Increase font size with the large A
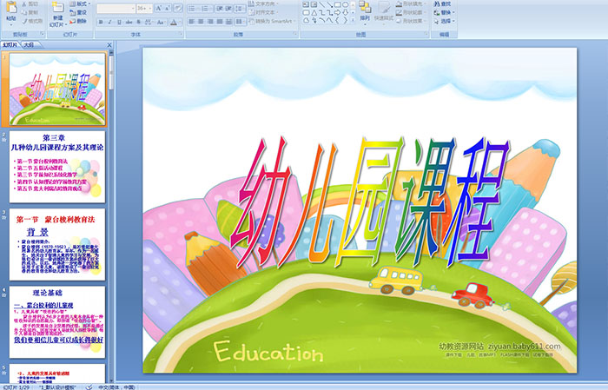 [159, 8]
